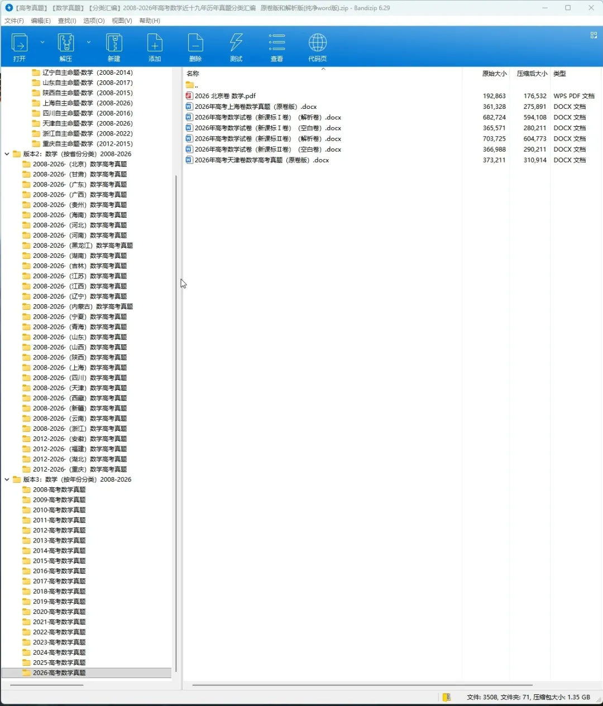The width and height of the screenshot is (603, 706).
Task: Click the 解压 (Extract) toolbar icon
Action: (66, 43)
